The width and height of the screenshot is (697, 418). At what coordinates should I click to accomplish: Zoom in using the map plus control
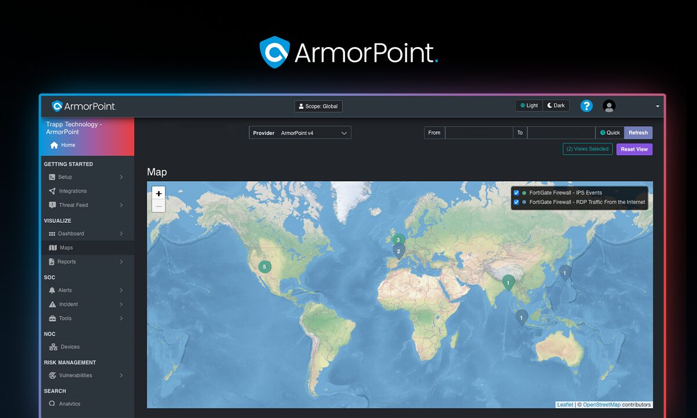click(158, 193)
